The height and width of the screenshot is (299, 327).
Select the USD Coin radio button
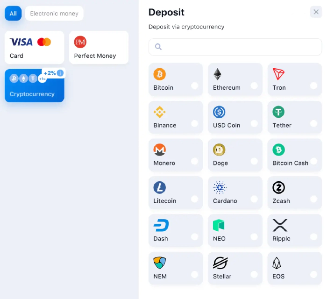254,123
